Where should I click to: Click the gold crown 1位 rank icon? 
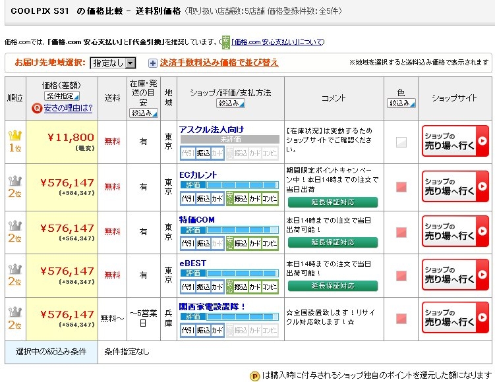(x=15, y=136)
